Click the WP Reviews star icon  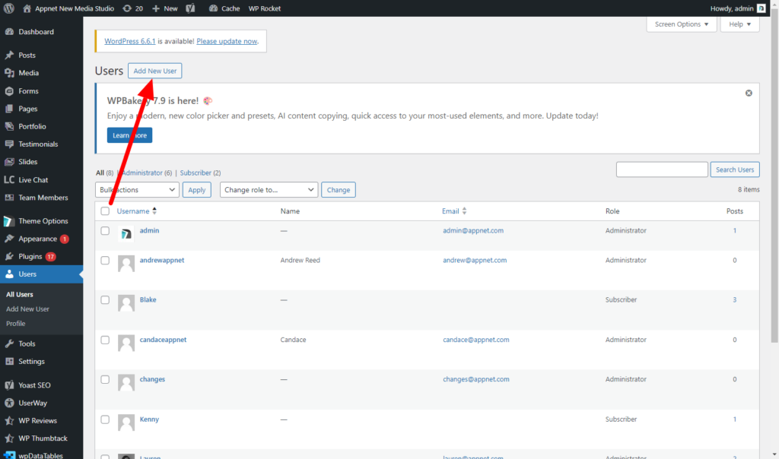9,421
